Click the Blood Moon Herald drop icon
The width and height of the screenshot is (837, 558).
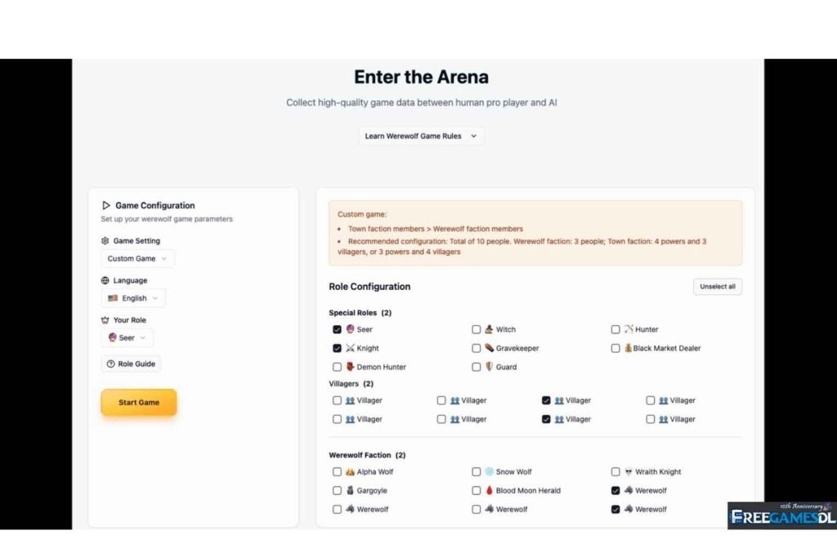[489, 491]
